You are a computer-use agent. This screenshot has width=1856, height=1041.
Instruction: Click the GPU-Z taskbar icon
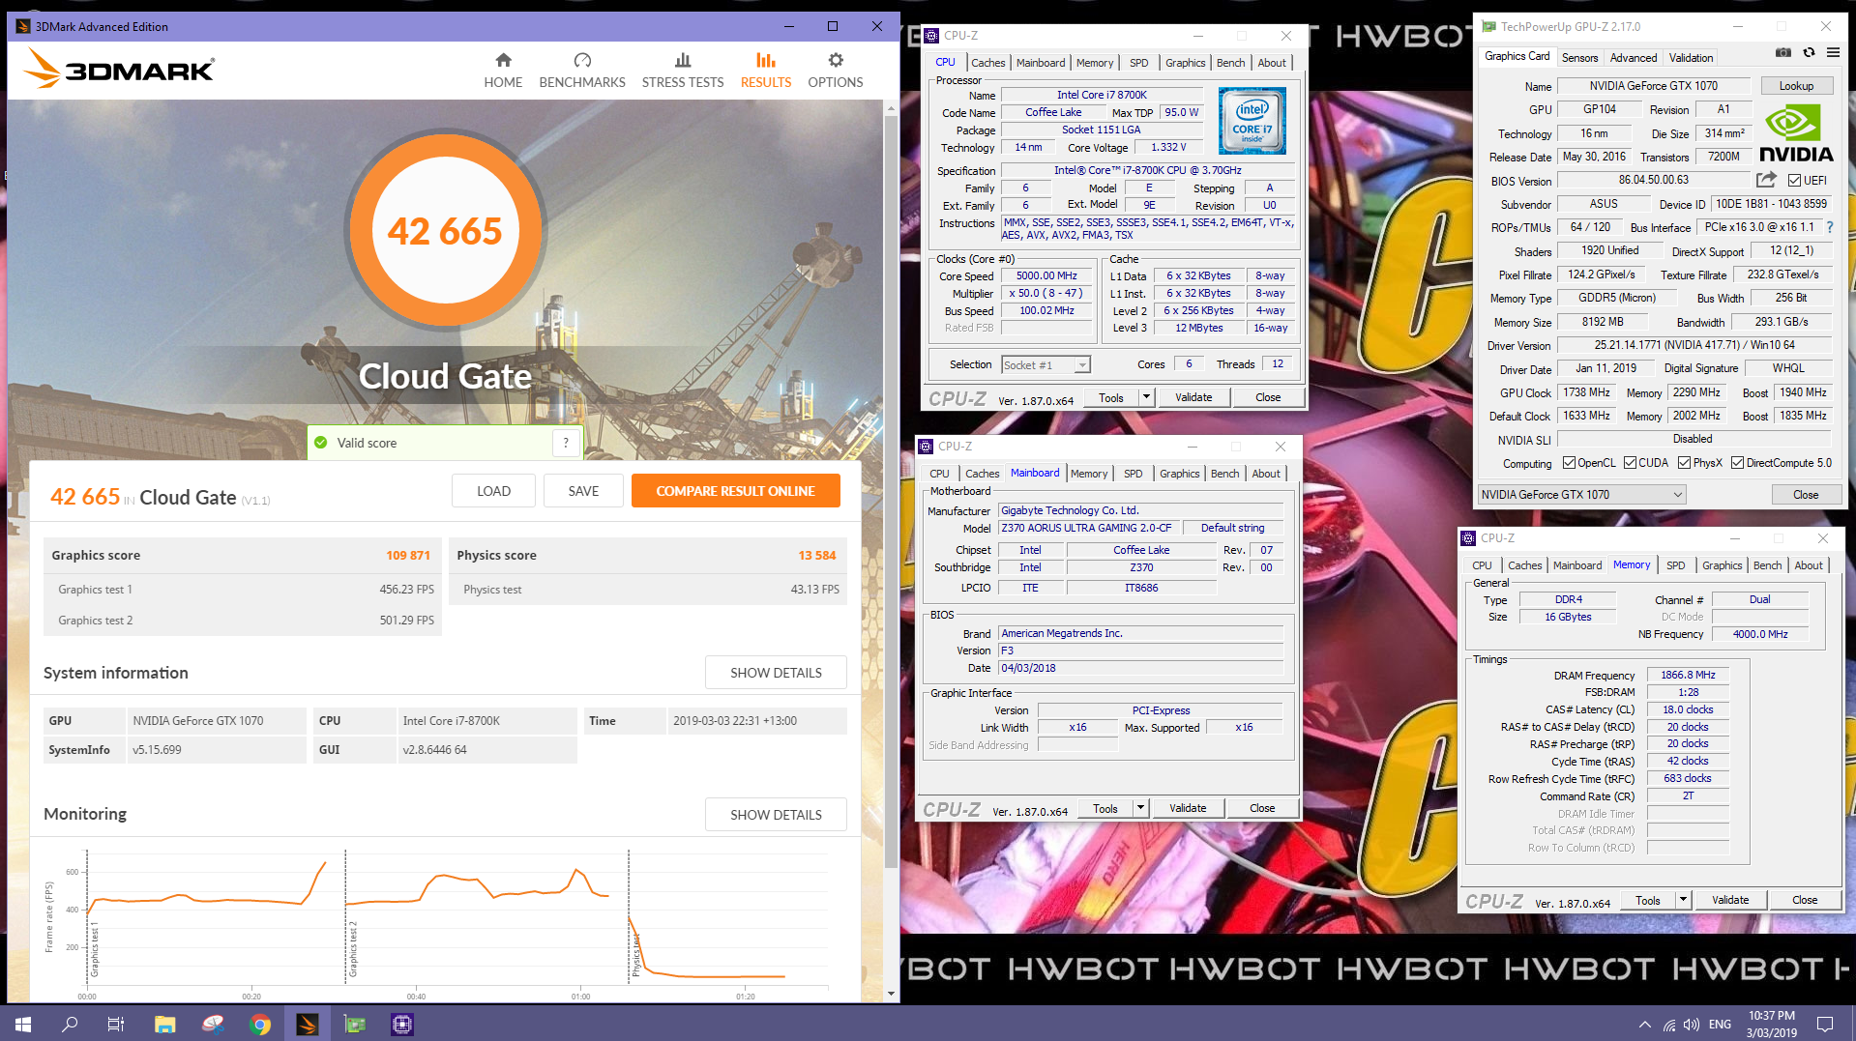(355, 1024)
